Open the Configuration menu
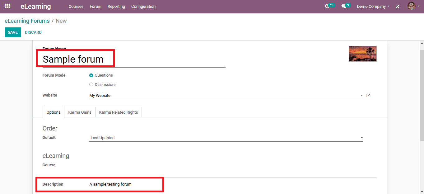This screenshot has width=424, height=194. tap(143, 7)
